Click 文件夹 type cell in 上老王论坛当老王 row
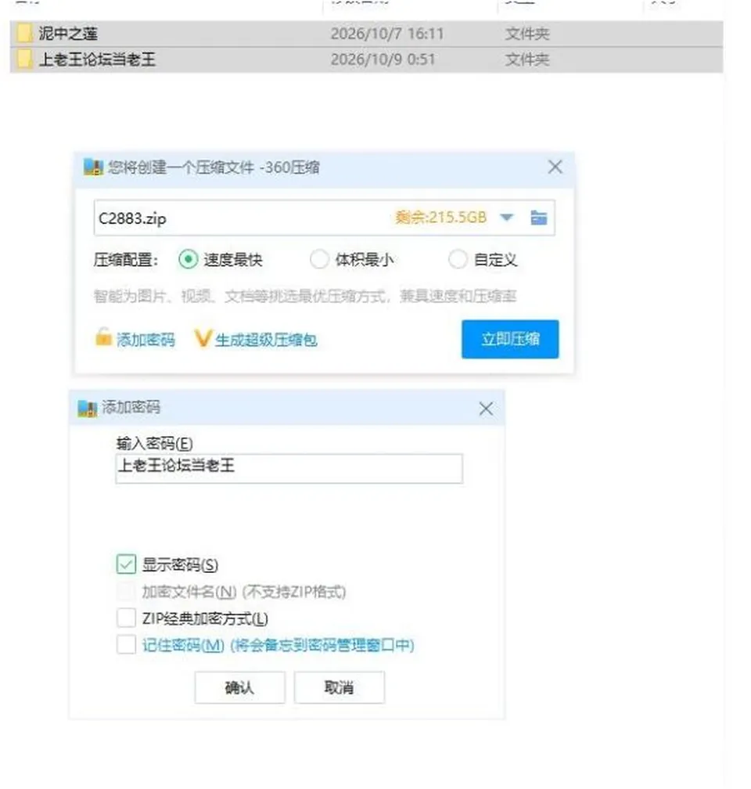 tap(527, 59)
